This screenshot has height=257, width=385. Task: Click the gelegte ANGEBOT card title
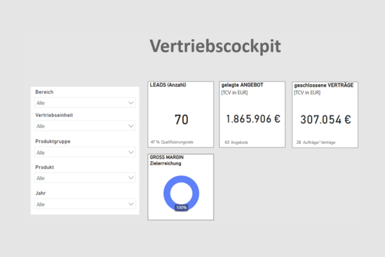(x=242, y=85)
